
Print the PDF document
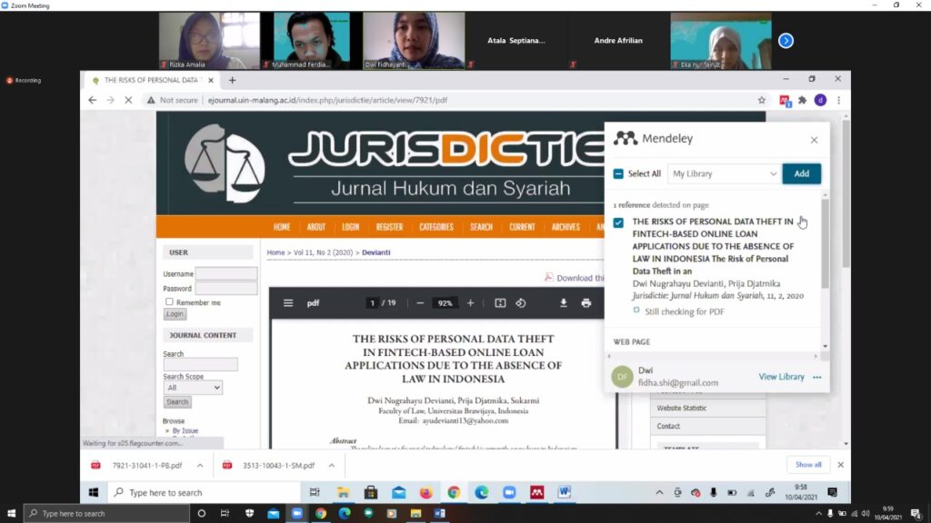pyautogui.click(x=586, y=303)
